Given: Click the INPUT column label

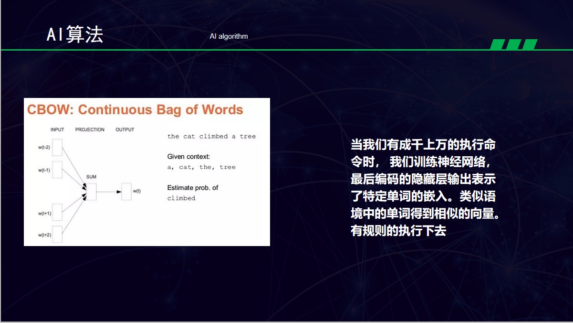Looking at the screenshot, I should pos(57,129).
